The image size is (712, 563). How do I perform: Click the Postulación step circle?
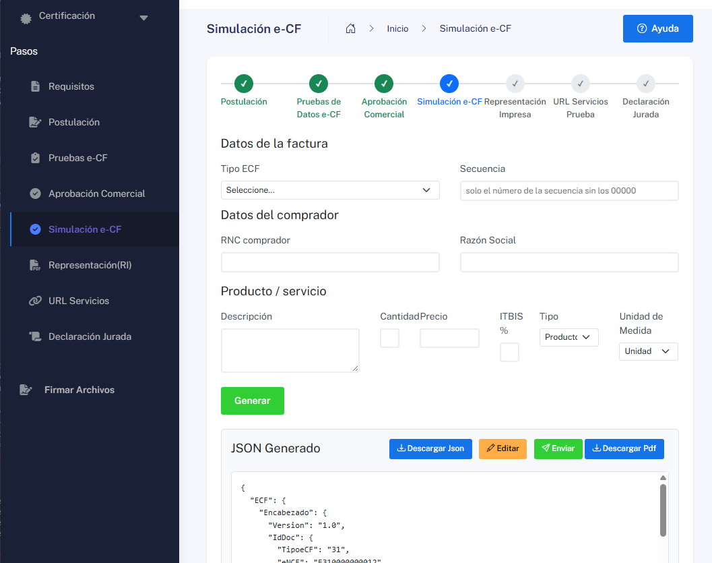(x=244, y=84)
